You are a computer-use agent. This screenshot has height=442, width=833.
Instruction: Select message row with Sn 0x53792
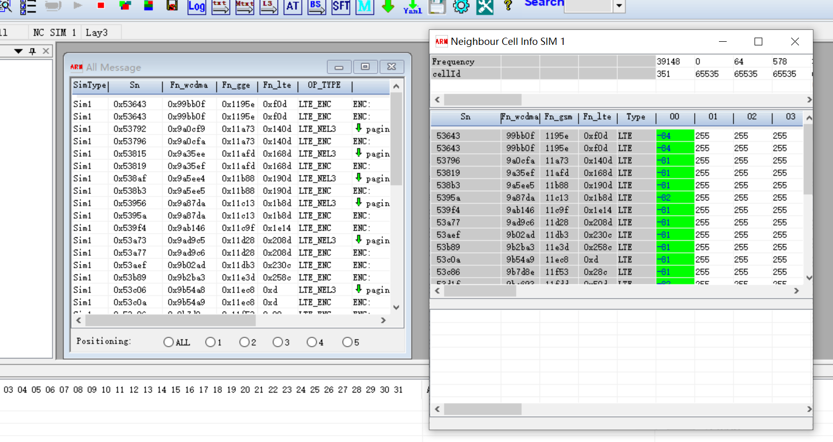231,129
